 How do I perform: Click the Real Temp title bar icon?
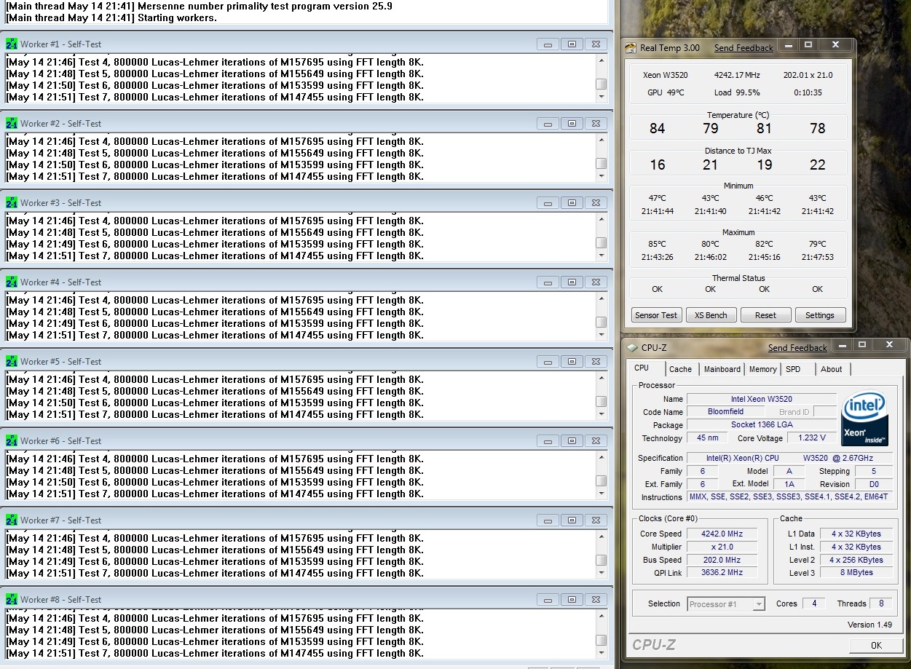pos(631,48)
